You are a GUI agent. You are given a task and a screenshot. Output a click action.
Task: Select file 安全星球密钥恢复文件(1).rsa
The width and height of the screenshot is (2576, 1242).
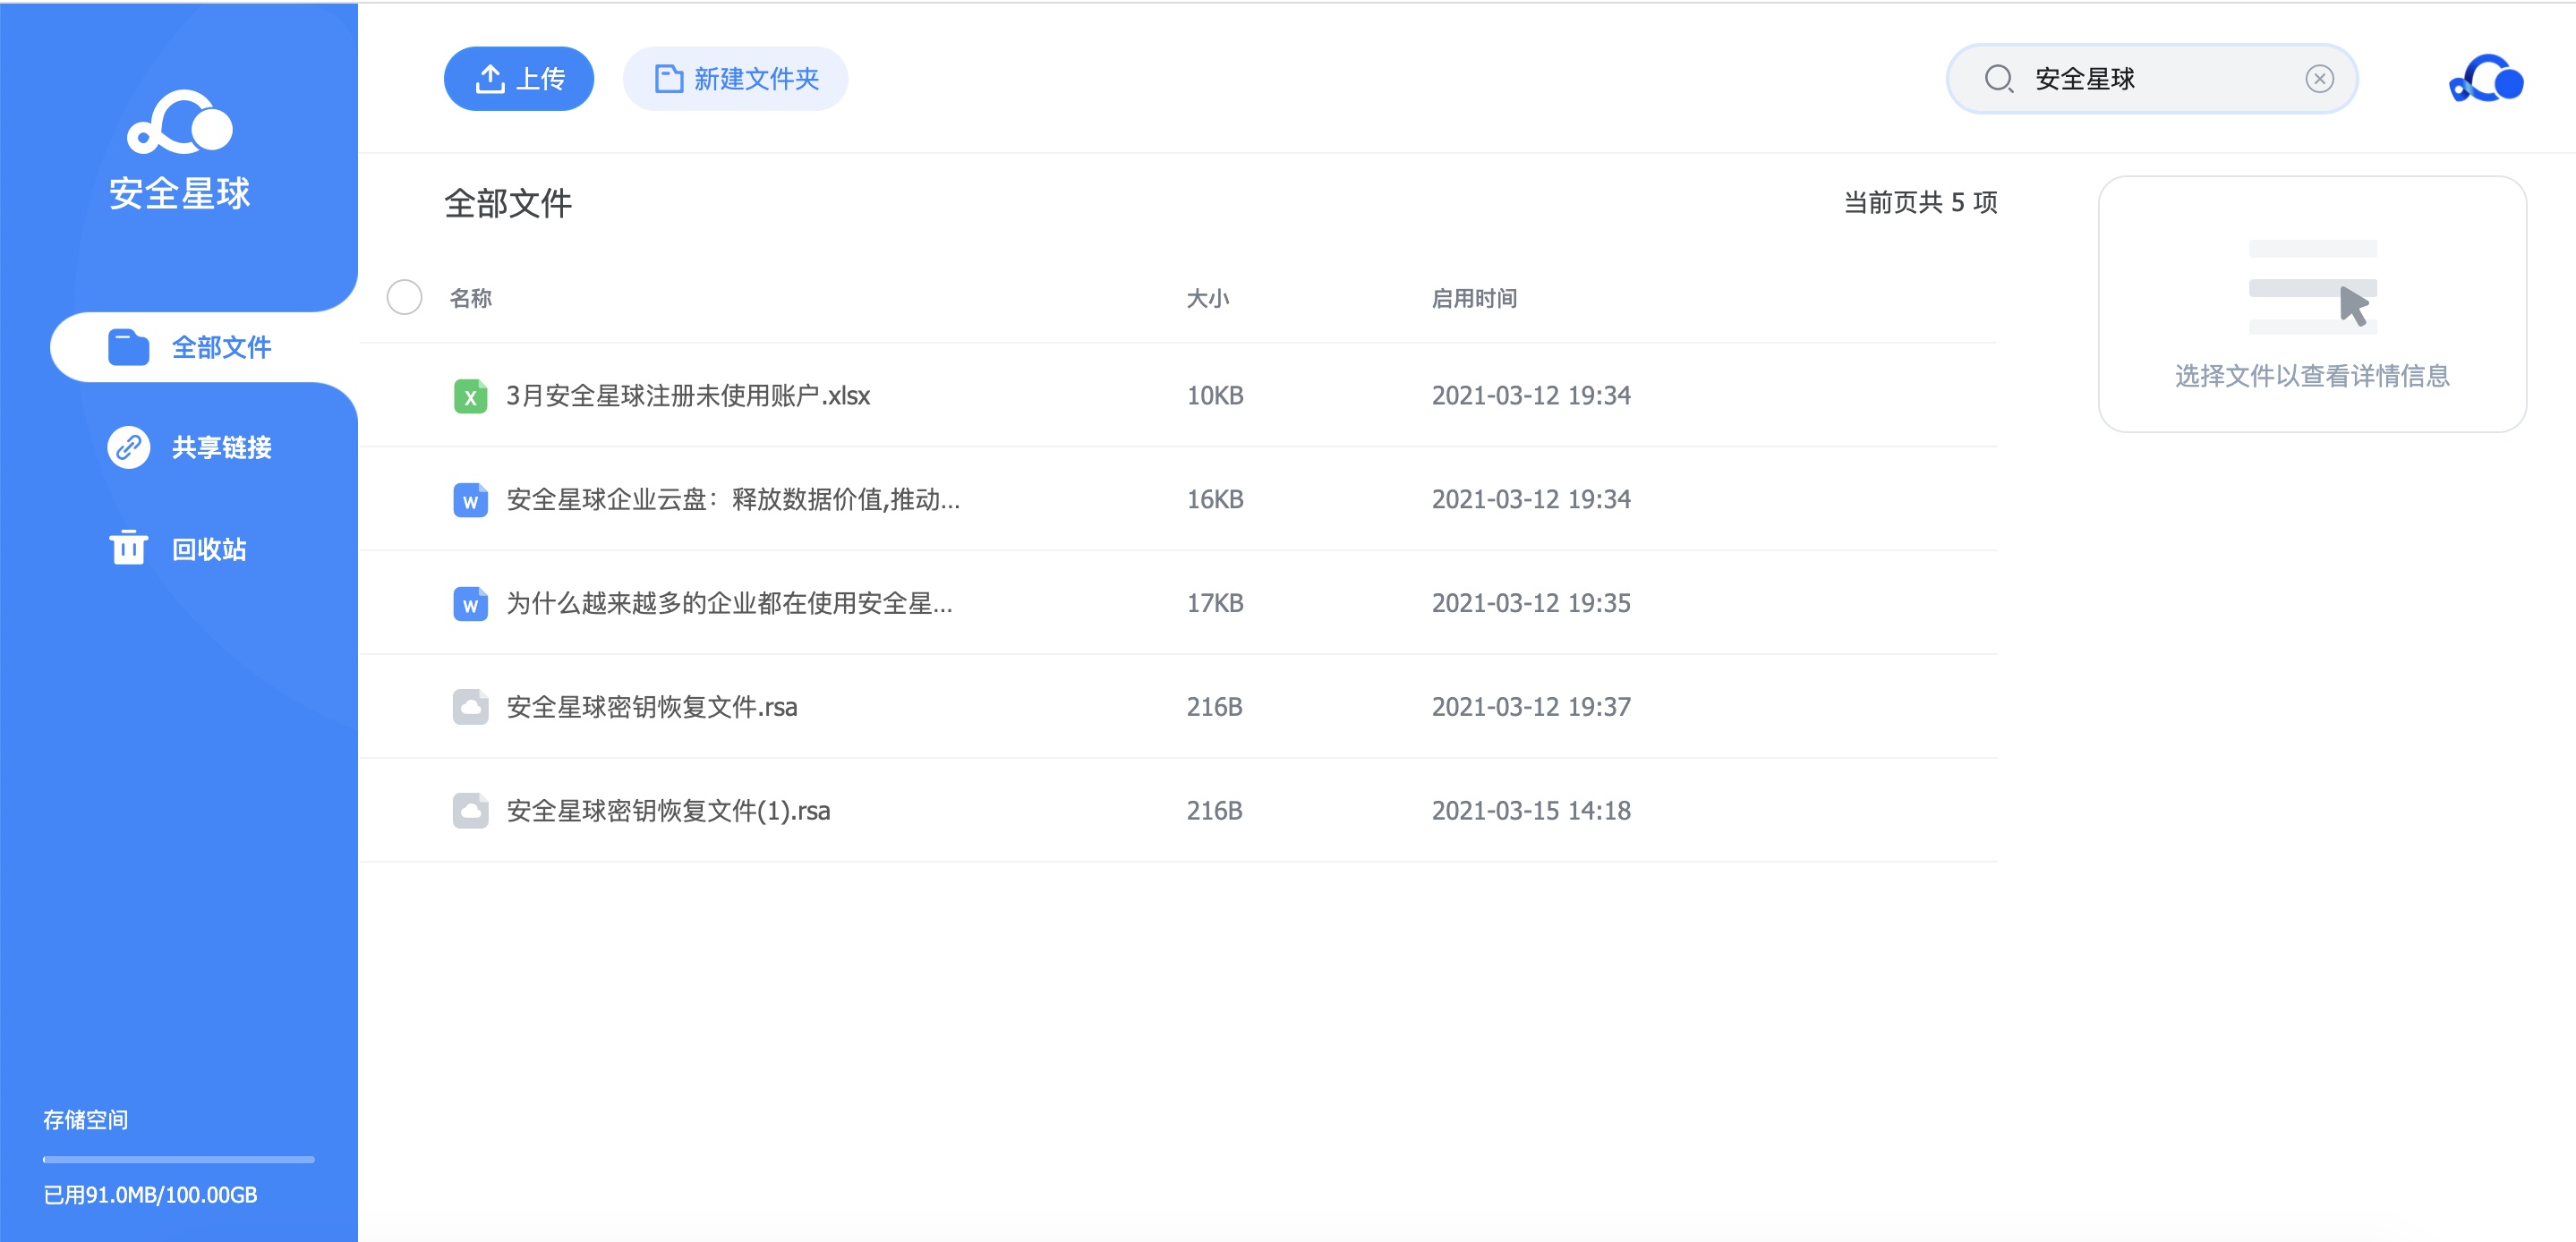tap(1178, 811)
